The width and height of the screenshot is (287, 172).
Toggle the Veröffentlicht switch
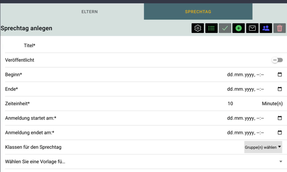[x=277, y=60]
